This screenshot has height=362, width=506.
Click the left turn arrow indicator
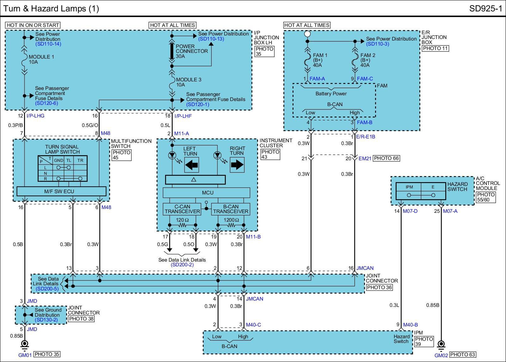[191, 165]
